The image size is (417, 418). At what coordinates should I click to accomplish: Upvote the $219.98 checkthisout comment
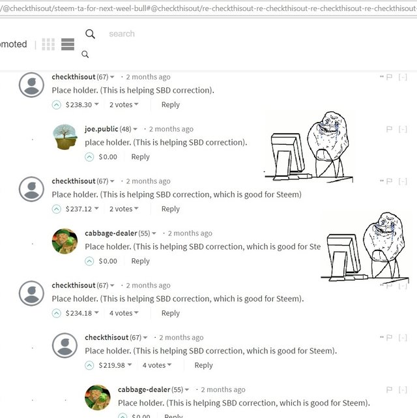tap(89, 365)
